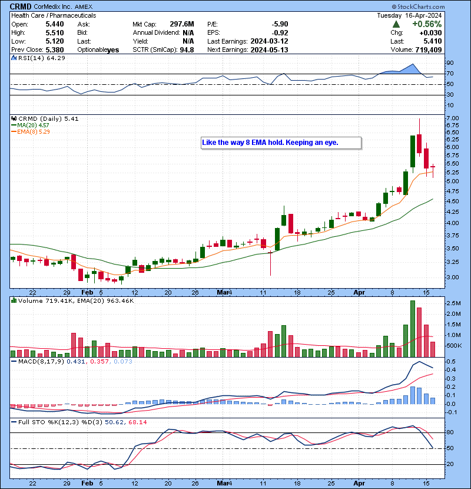Click the green up-arrow change indicator
The width and height of the screenshot is (471, 489).
click(396, 24)
